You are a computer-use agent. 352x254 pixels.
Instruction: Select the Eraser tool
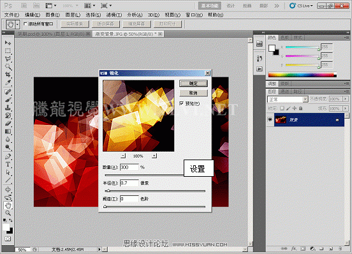8,123
